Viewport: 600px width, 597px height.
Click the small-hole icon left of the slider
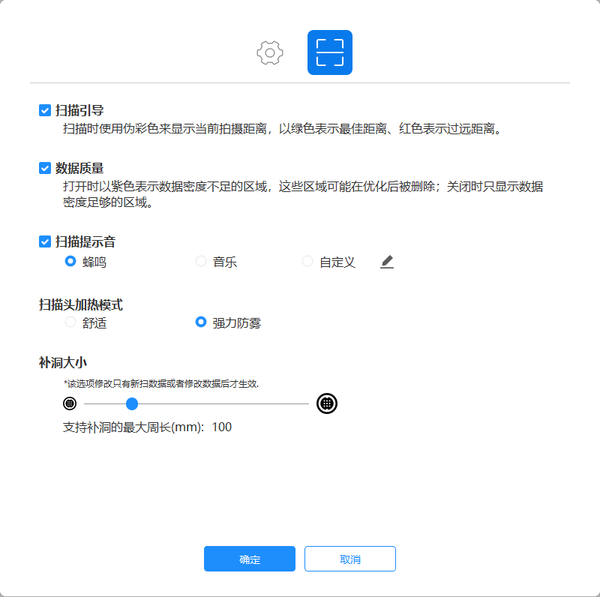[70, 403]
